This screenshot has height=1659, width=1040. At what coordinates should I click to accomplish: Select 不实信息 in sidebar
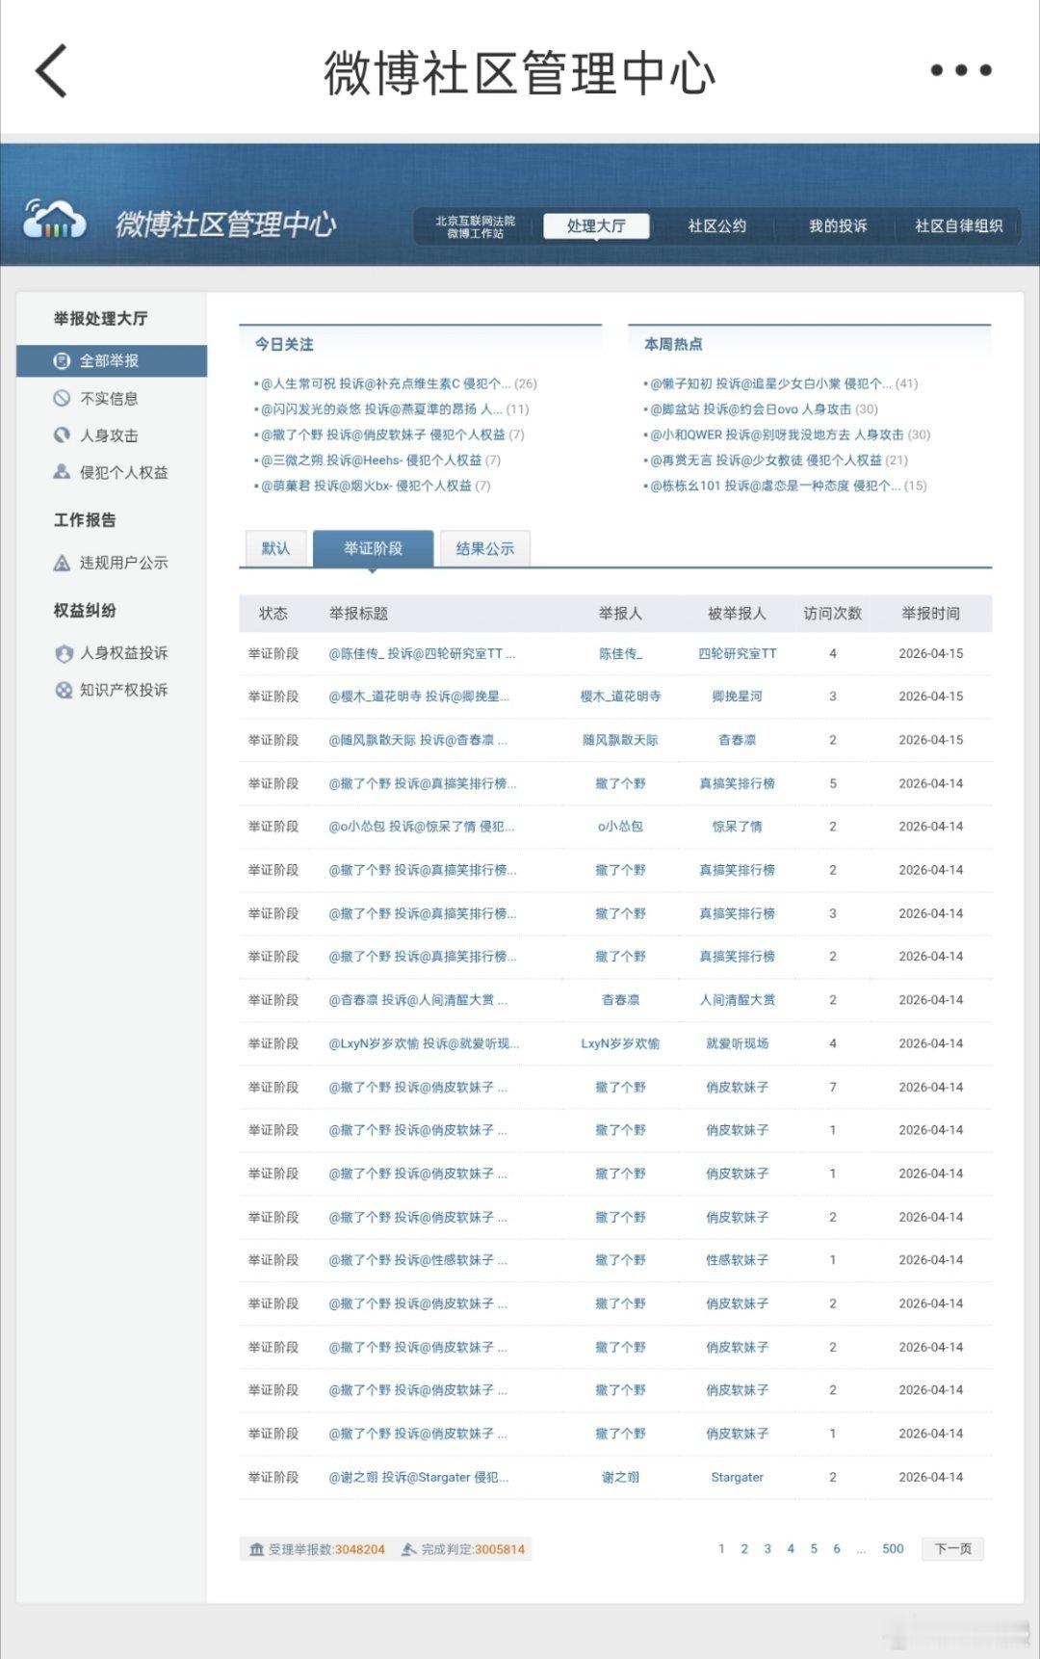coord(109,398)
